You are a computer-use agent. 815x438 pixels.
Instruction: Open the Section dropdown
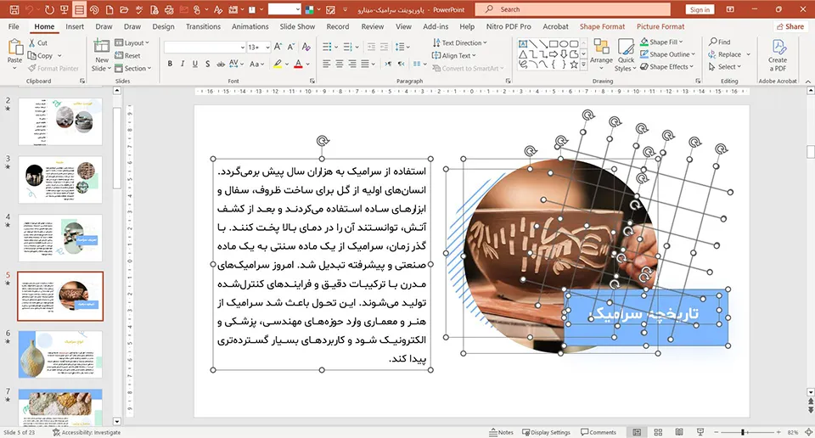(133, 68)
